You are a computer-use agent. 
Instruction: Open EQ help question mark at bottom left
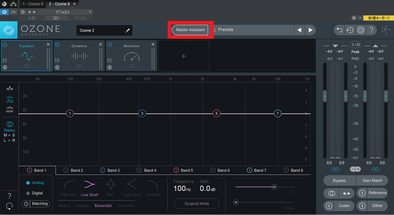9,196
